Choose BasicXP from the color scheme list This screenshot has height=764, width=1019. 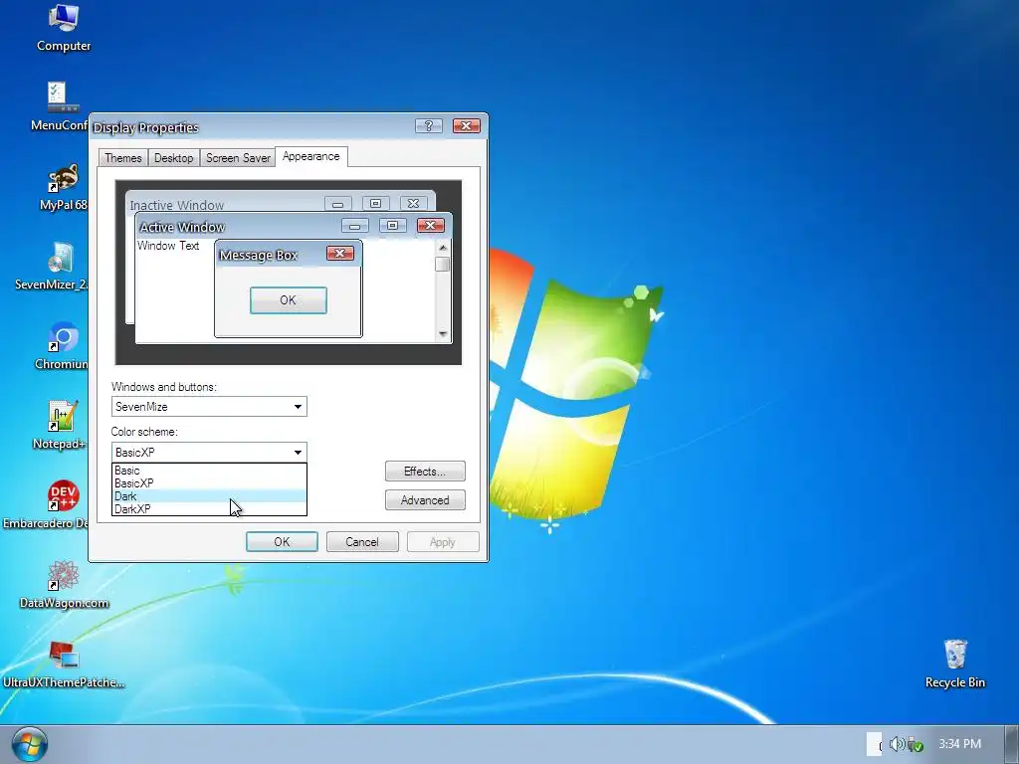pyautogui.click(x=209, y=483)
